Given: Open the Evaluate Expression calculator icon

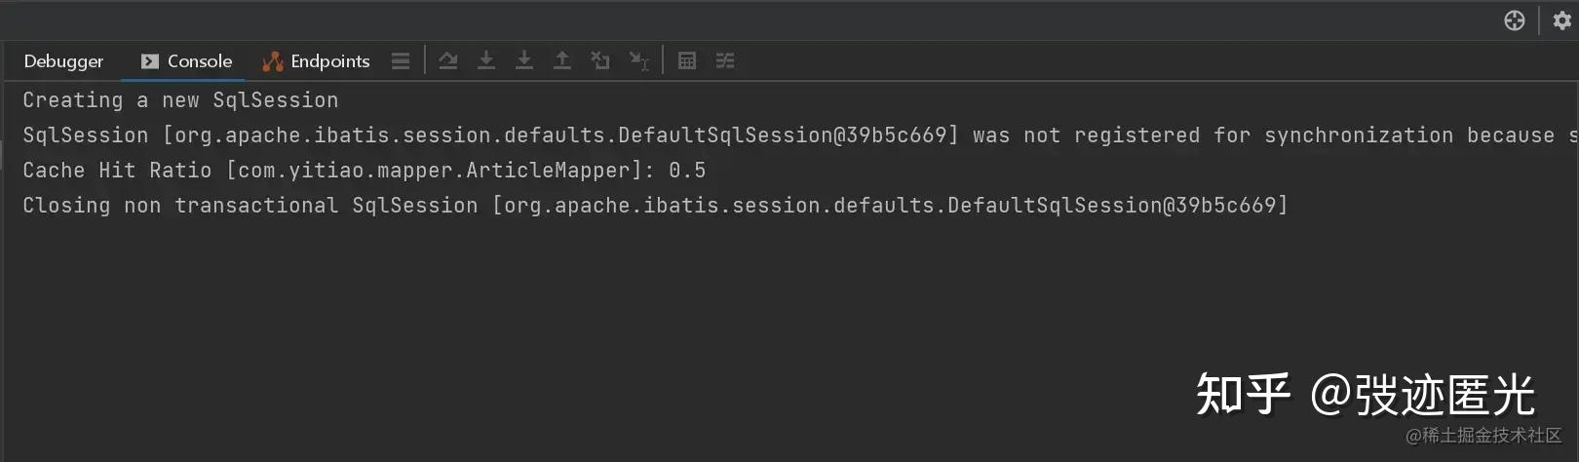Looking at the screenshot, I should tap(687, 60).
